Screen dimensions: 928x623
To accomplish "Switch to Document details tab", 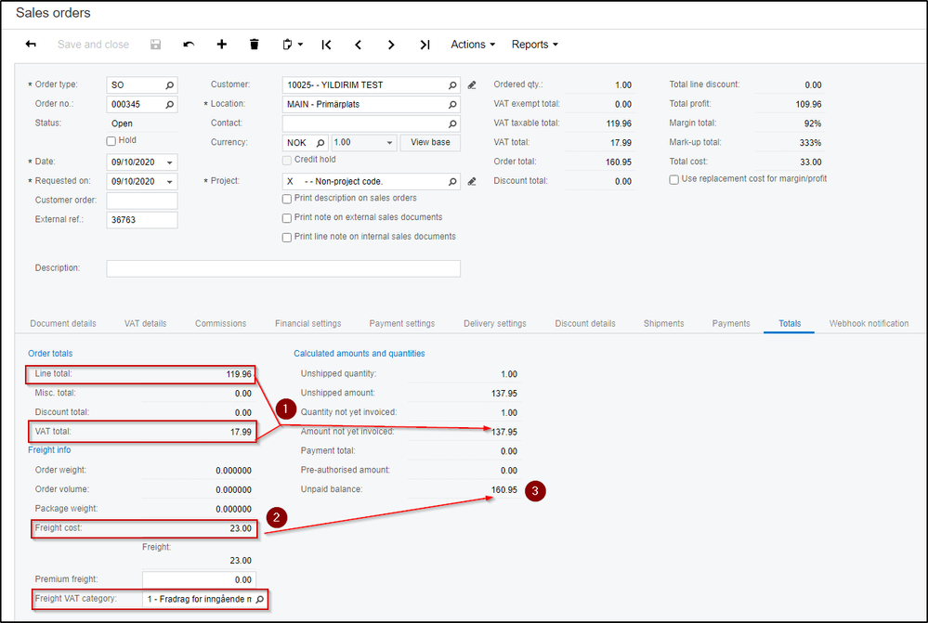I will [x=63, y=324].
